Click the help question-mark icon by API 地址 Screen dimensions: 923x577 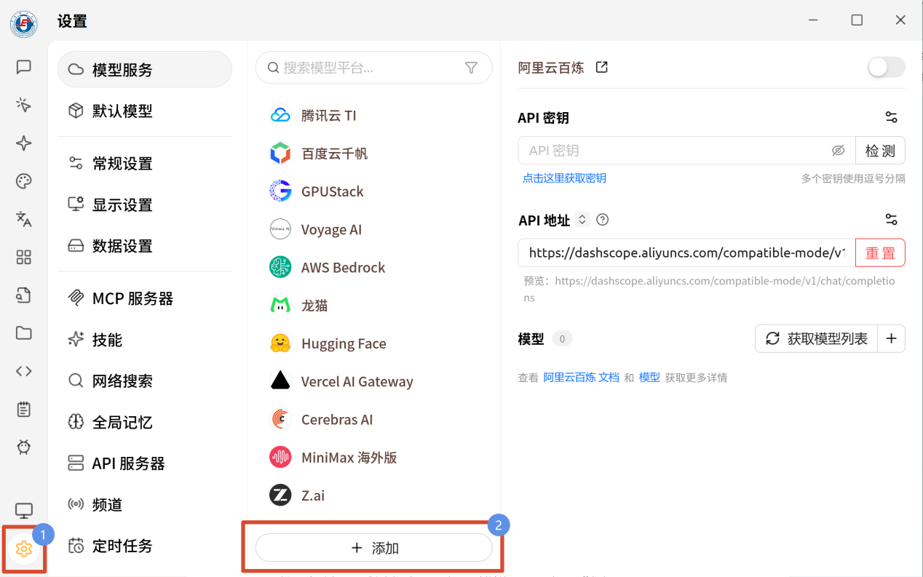tap(602, 219)
